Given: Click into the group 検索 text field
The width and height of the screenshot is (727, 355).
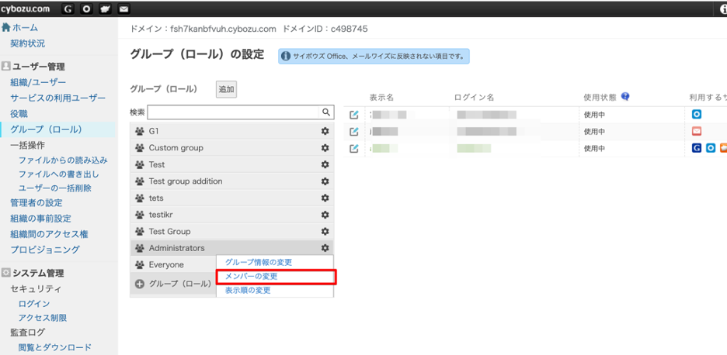Looking at the screenshot, I should coord(234,112).
